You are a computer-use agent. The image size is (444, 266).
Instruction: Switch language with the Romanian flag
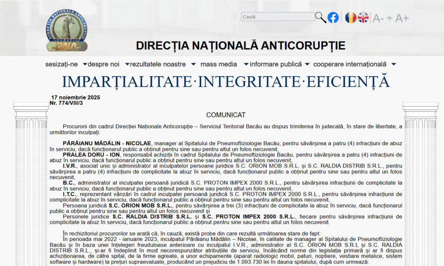(351, 17)
